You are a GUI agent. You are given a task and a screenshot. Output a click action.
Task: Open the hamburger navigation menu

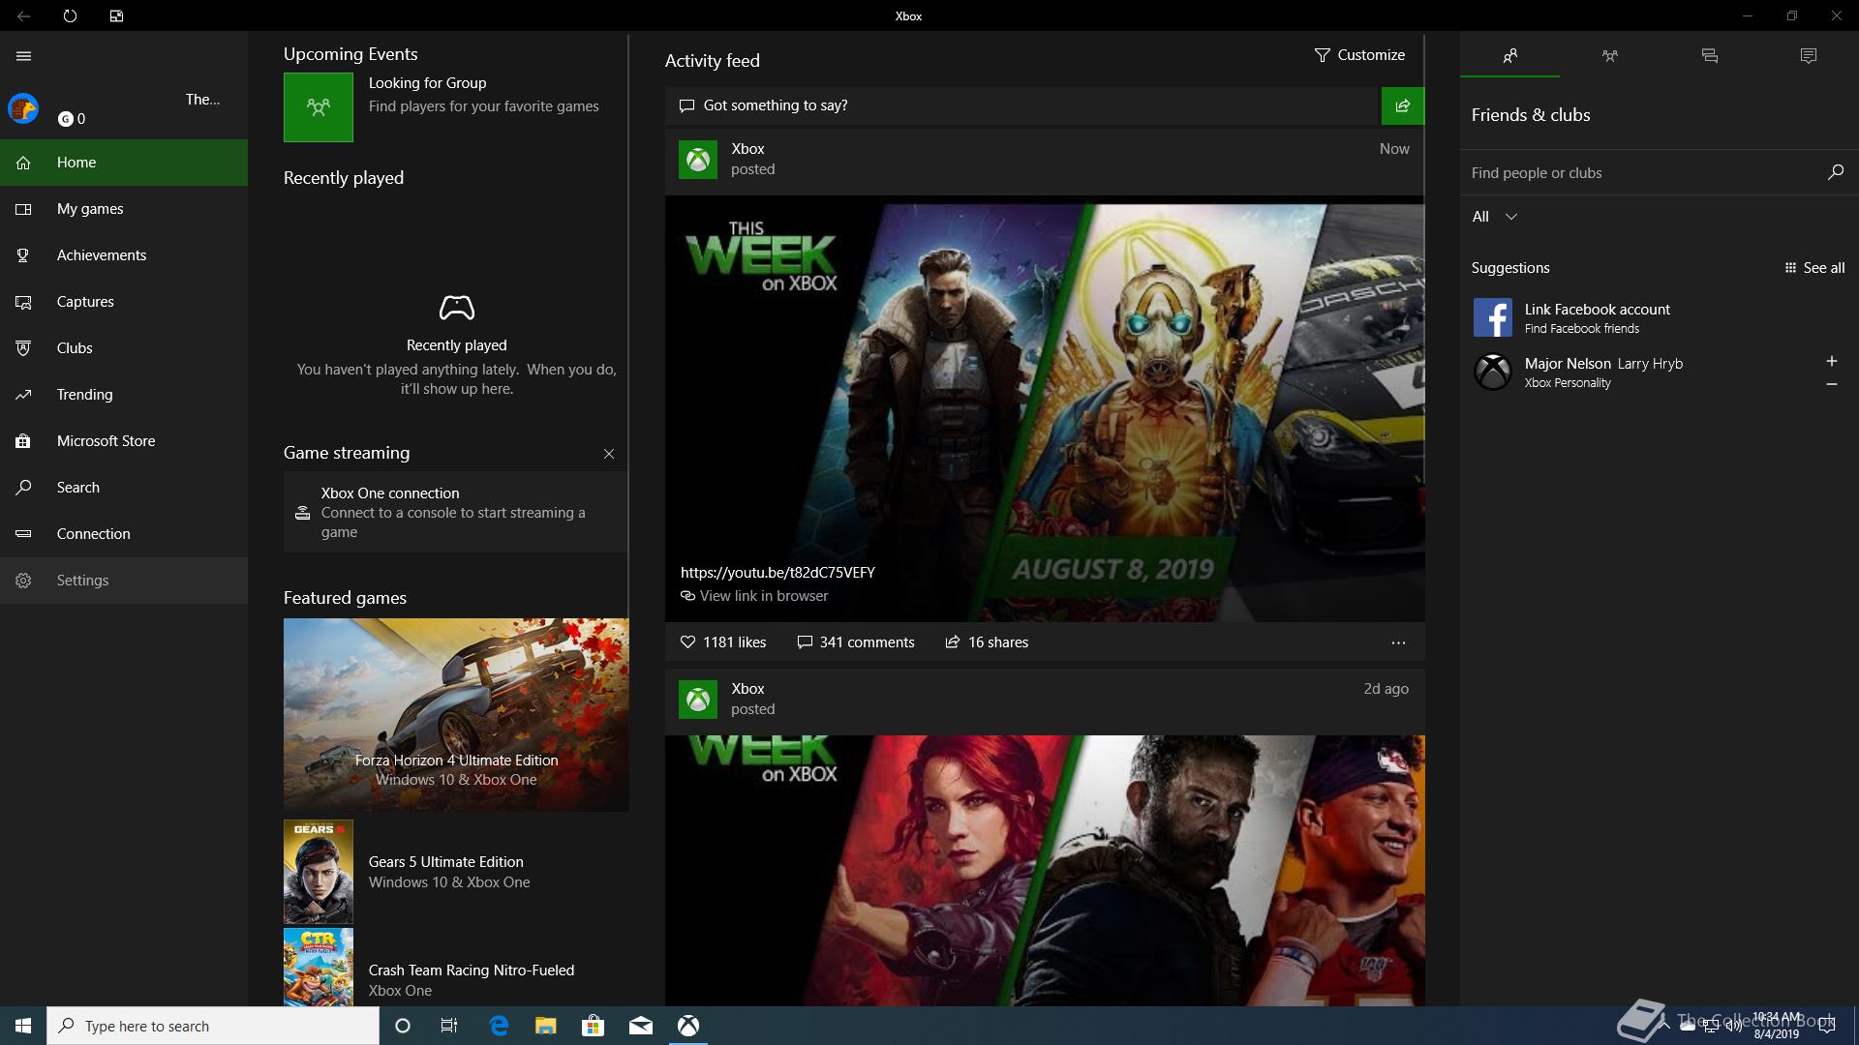23,56
